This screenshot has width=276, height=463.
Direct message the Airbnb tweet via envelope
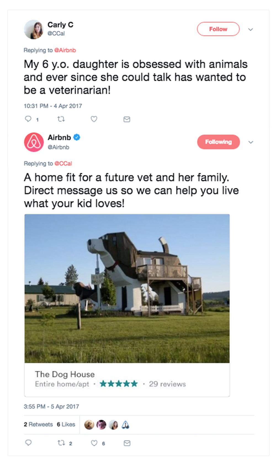127,443
